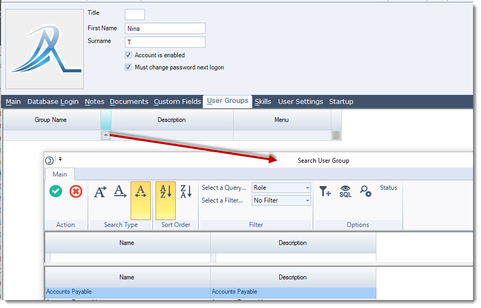
Task: Open the add filter funnel icon
Action: (325, 191)
